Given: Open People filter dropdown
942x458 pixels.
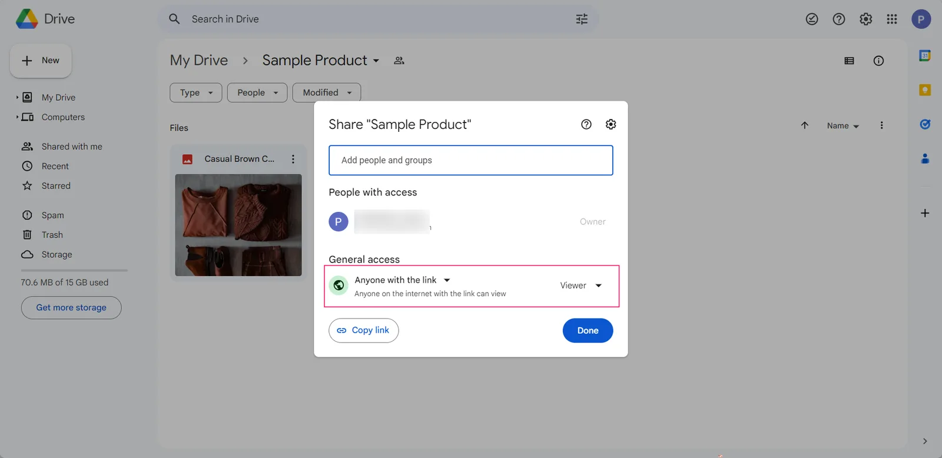Looking at the screenshot, I should click(257, 92).
